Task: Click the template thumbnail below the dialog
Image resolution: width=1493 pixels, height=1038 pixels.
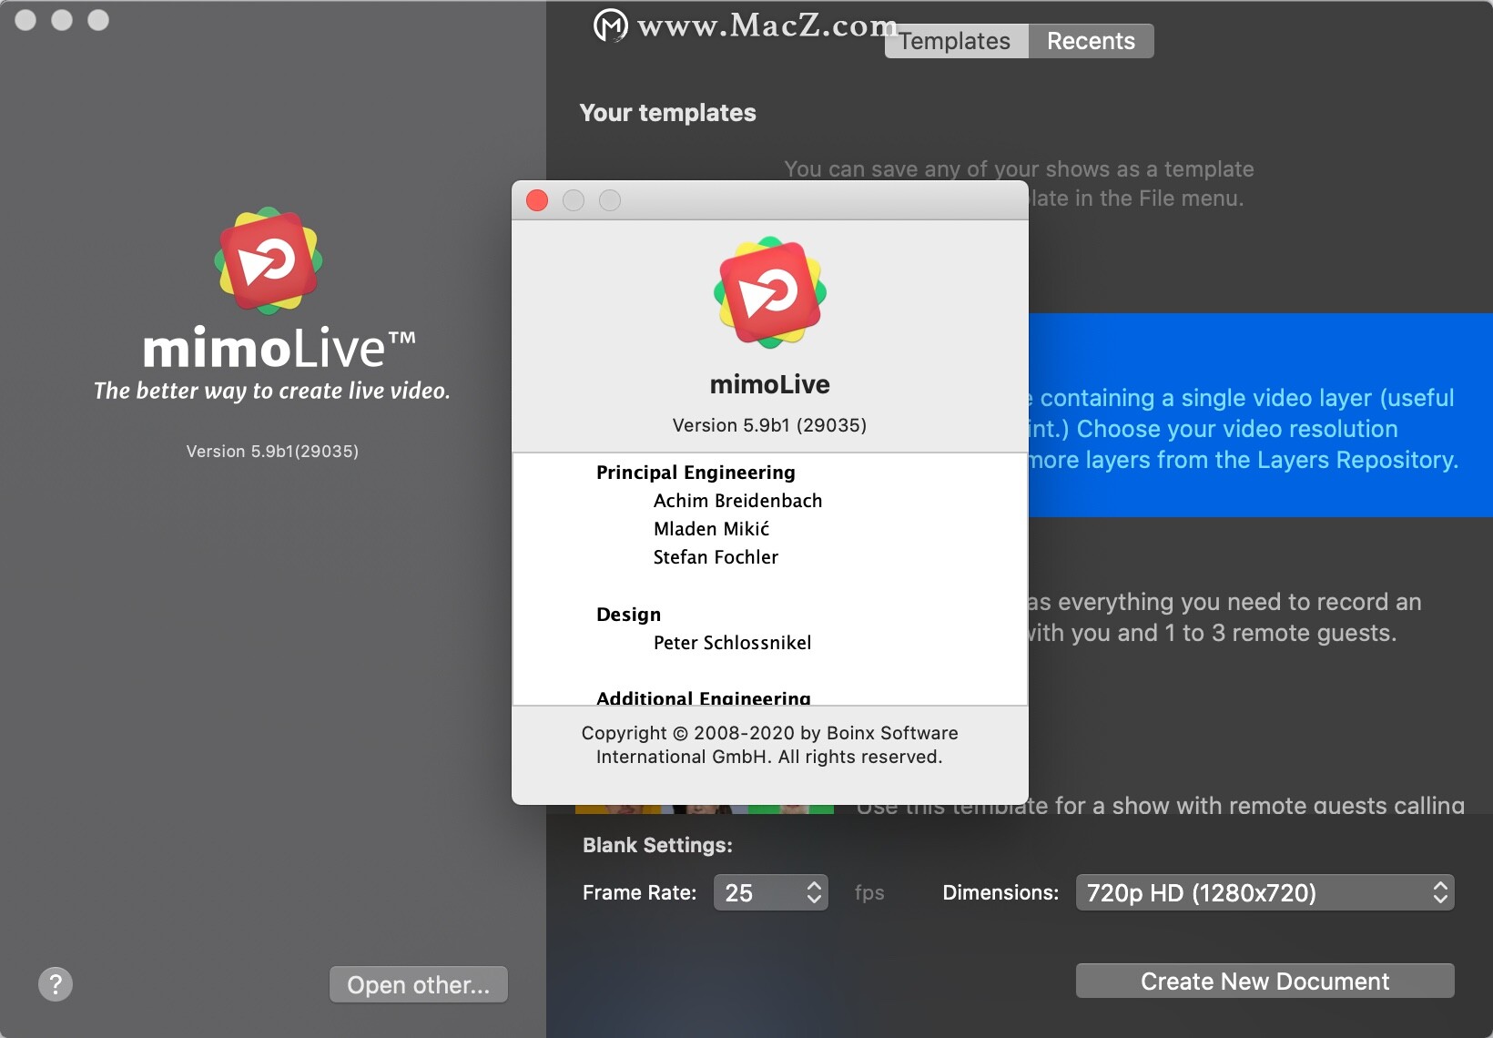Action: click(705, 809)
